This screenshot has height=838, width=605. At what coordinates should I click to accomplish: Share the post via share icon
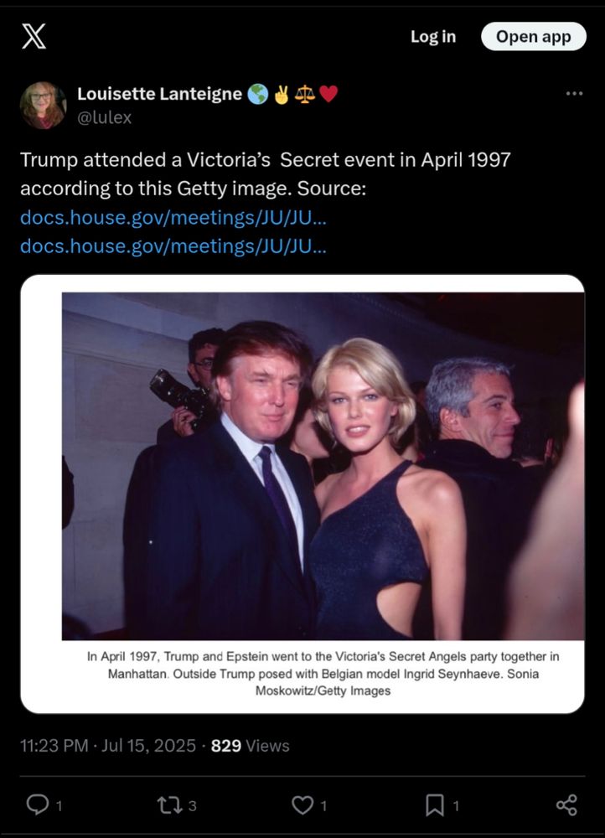566,804
